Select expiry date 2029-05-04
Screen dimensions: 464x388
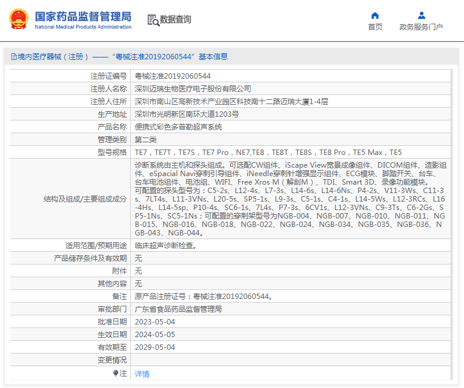154,347
